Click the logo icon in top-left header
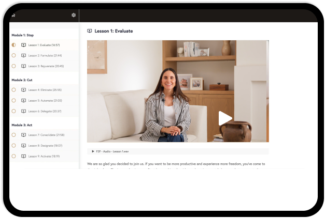The height and width of the screenshot is (218, 325). tap(13, 15)
